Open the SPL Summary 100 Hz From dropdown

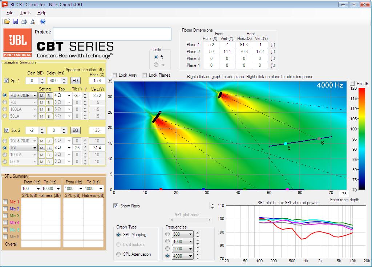(x=31, y=189)
